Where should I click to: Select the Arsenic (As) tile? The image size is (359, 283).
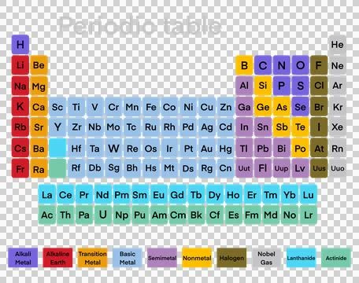(282, 106)
